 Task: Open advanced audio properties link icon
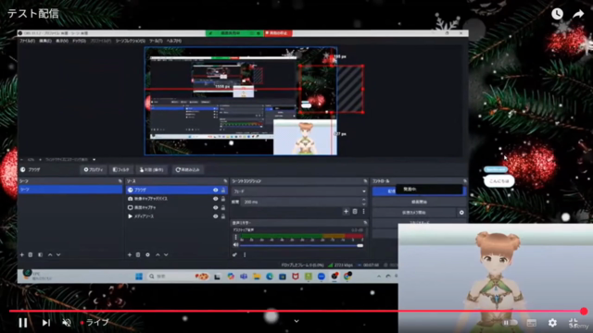click(234, 255)
